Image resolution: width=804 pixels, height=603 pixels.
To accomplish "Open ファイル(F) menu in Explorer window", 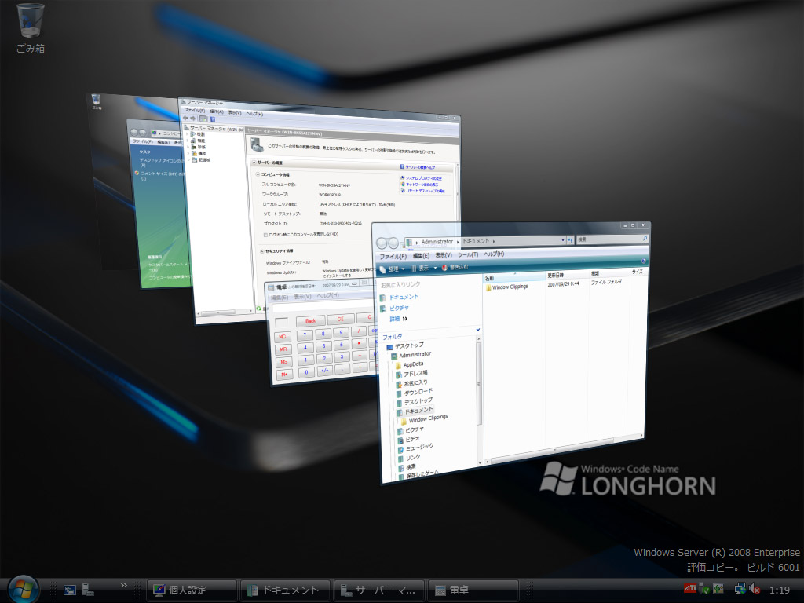I will pos(393,257).
